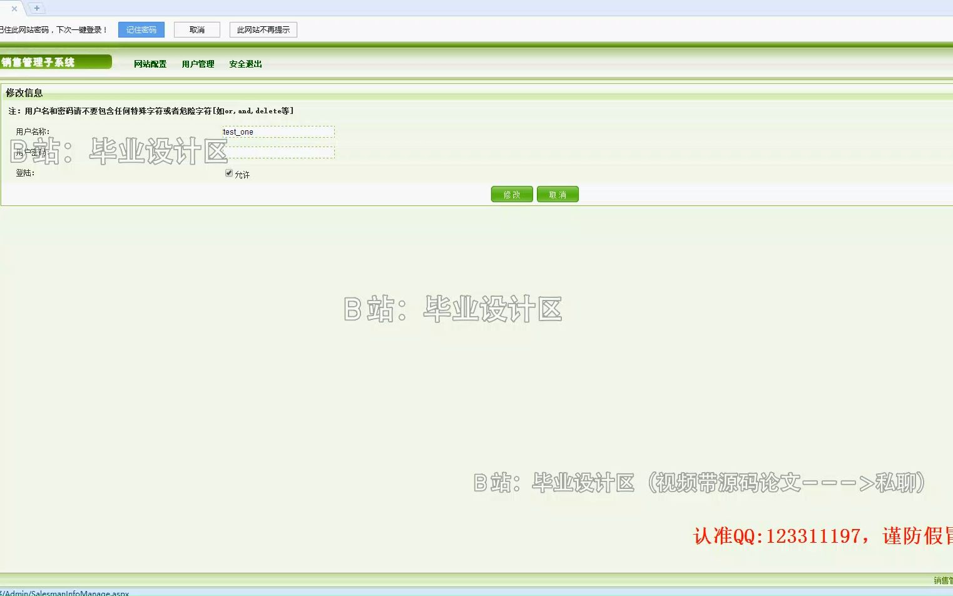The height and width of the screenshot is (596, 953).
Task: Click the 用户名称 field containing test_one
Action: 278,132
